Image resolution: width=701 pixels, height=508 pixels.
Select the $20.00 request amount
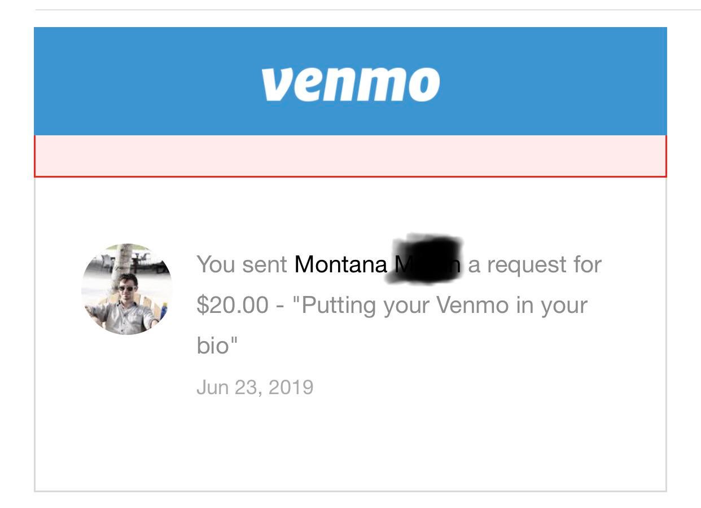[232, 305]
